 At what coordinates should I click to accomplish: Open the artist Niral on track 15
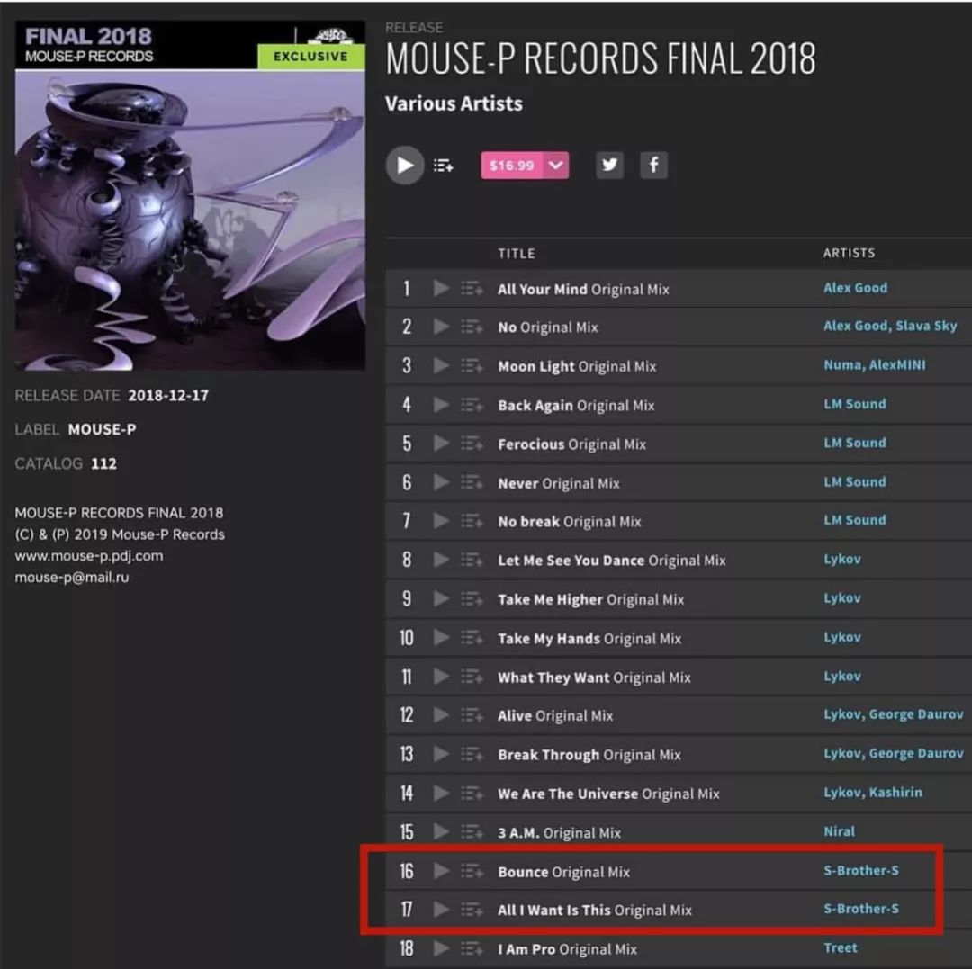coord(839,831)
